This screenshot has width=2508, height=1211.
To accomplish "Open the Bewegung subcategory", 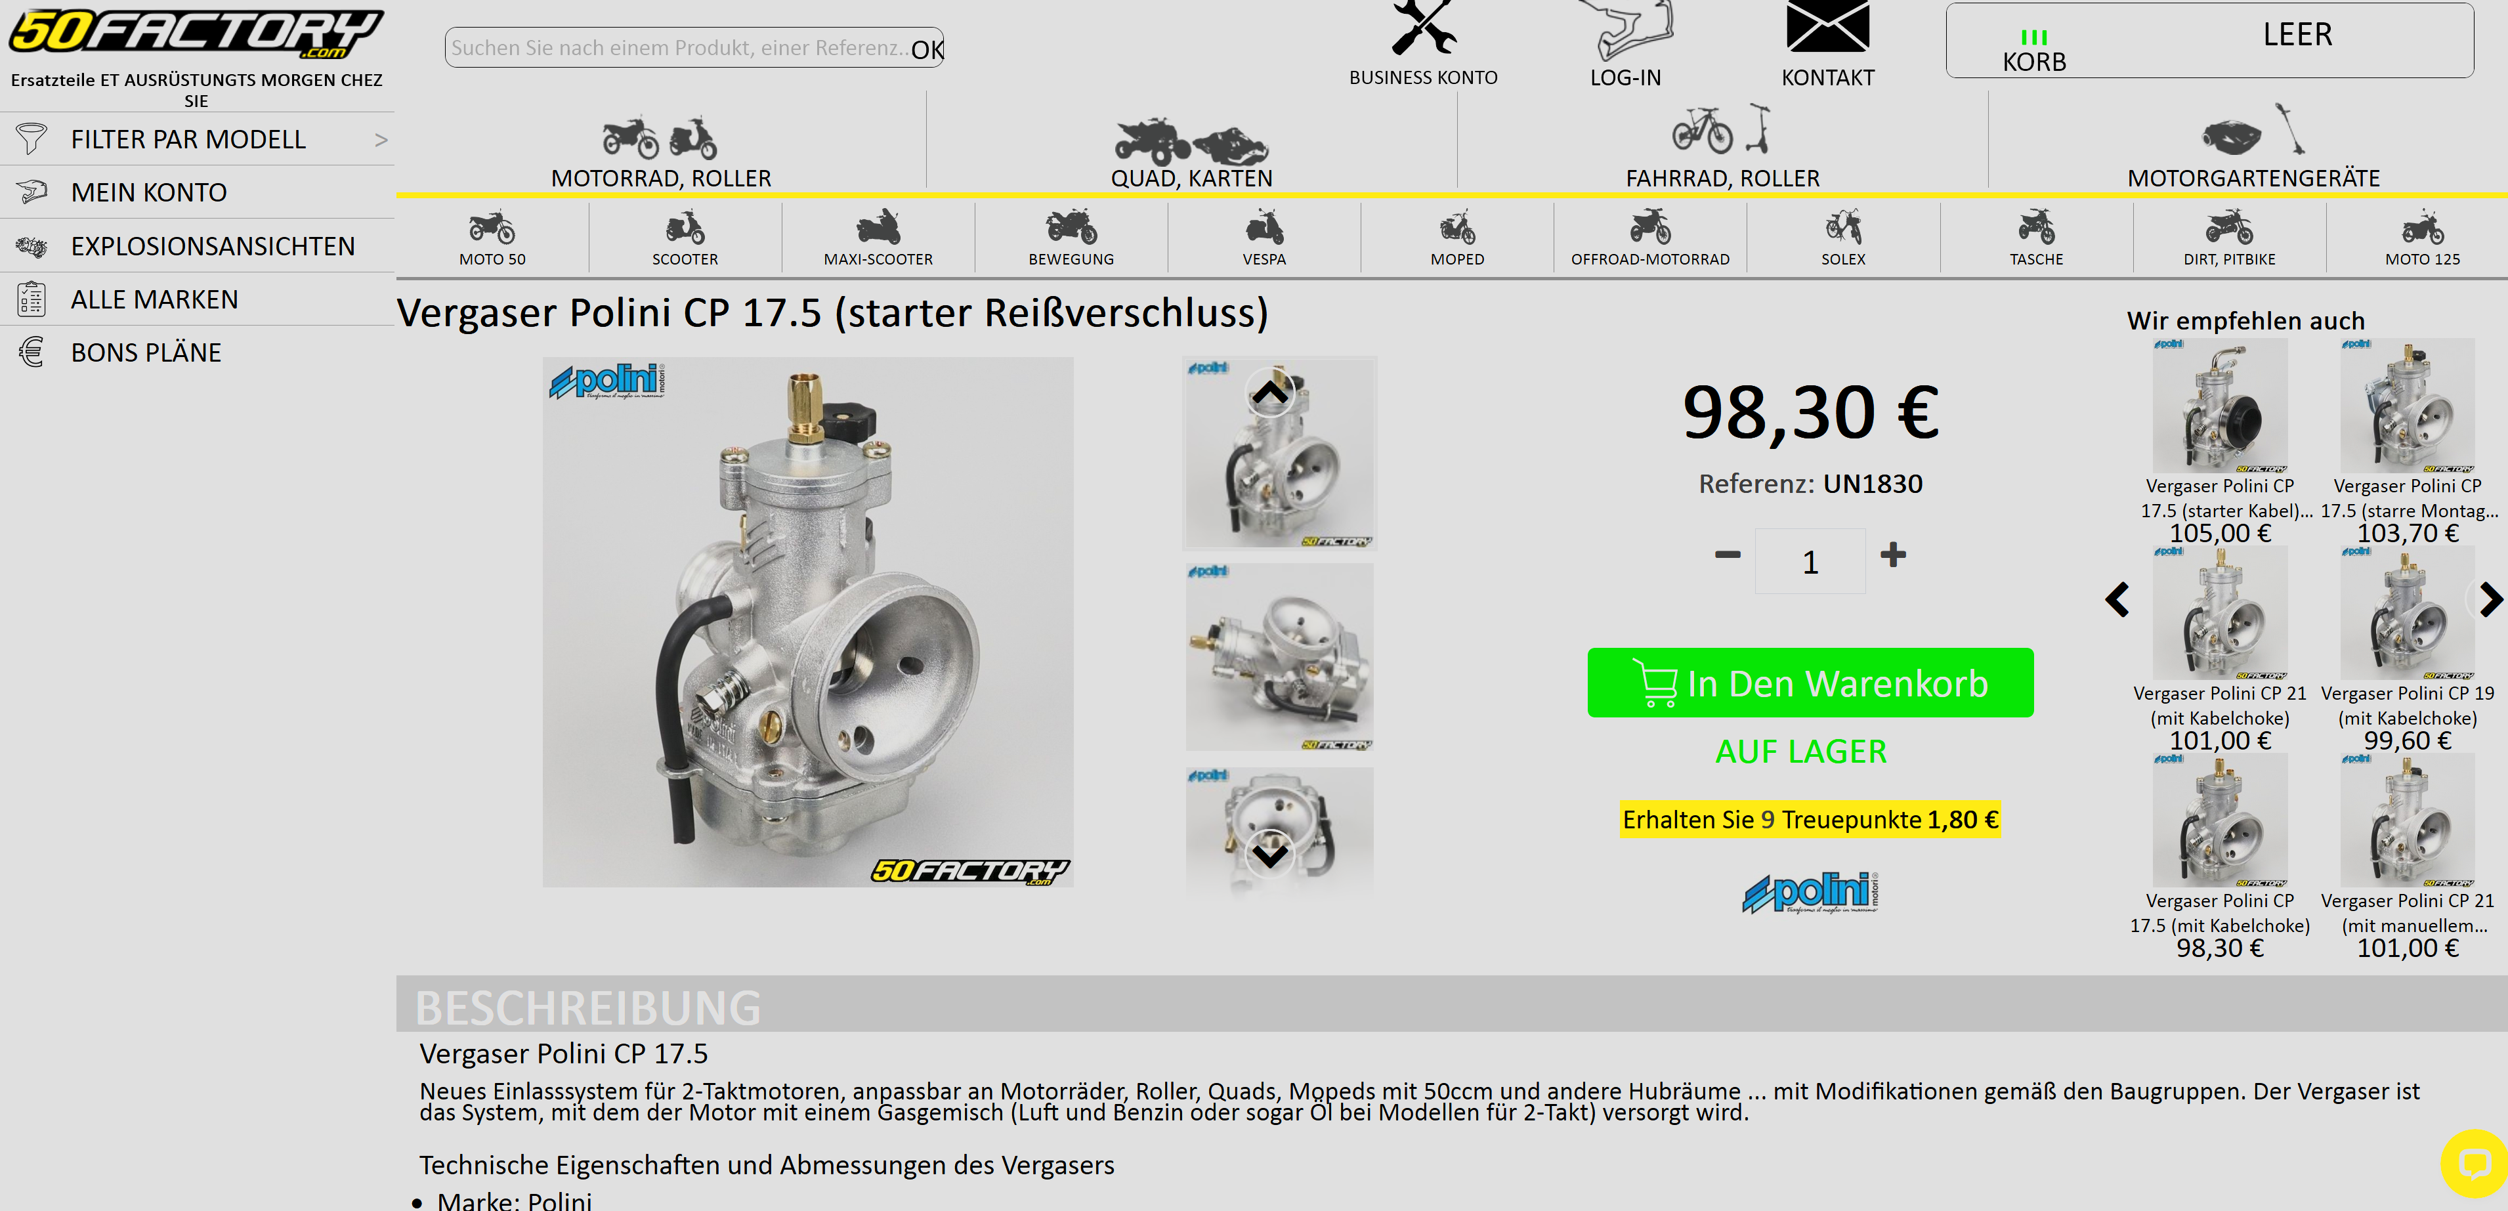I will click(1071, 238).
